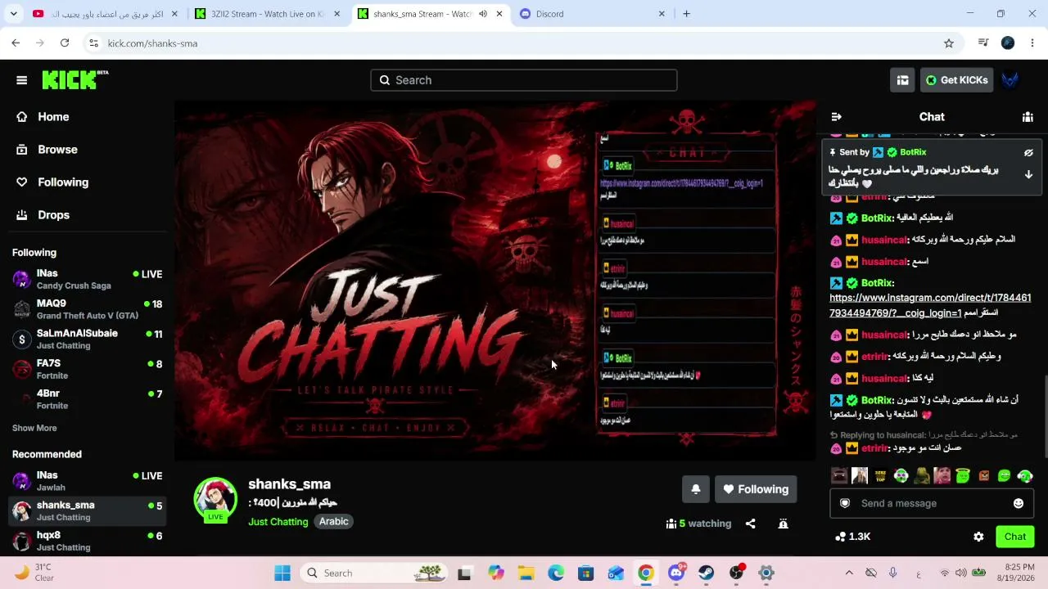Screen dimensions: 1048x589
Task: Click the Just Chatting category link
Action: [278, 522]
